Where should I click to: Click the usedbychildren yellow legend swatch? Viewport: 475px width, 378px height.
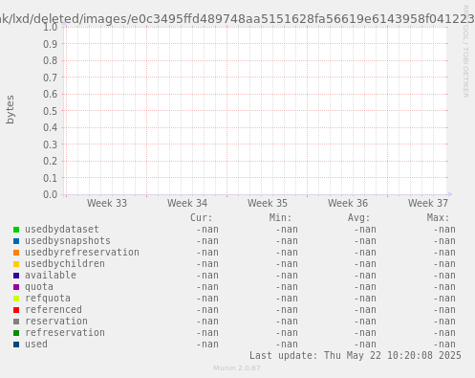click(x=16, y=264)
